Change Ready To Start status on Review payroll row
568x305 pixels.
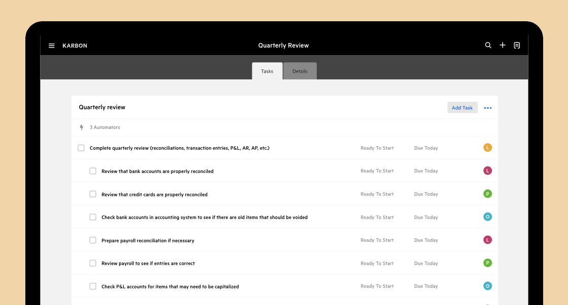(377, 263)
